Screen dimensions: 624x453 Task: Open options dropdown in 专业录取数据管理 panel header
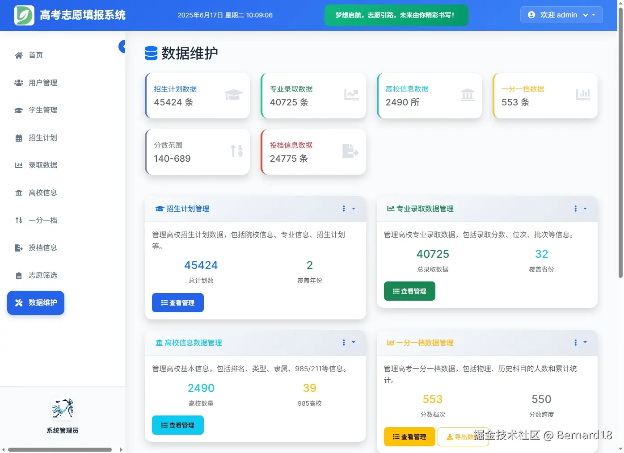pyautogui.click(x=580, y=209)
